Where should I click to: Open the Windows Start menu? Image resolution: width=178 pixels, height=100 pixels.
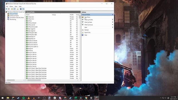(3, 98)
